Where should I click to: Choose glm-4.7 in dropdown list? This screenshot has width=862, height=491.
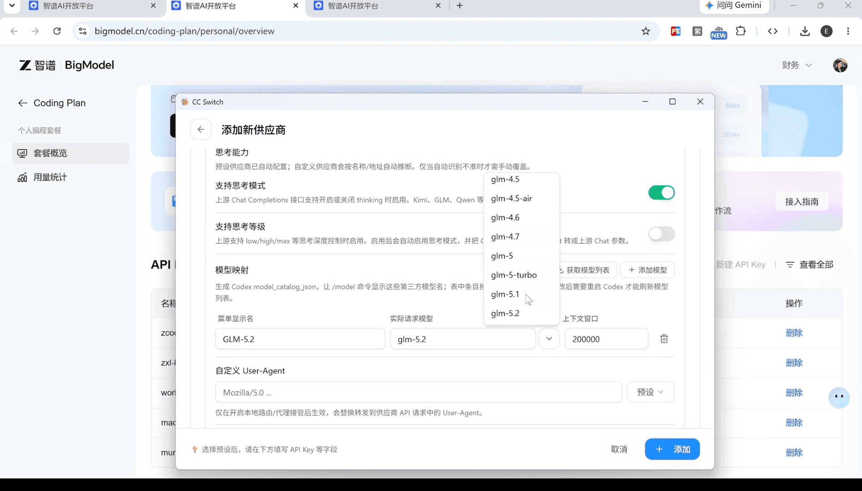[521, 236]
